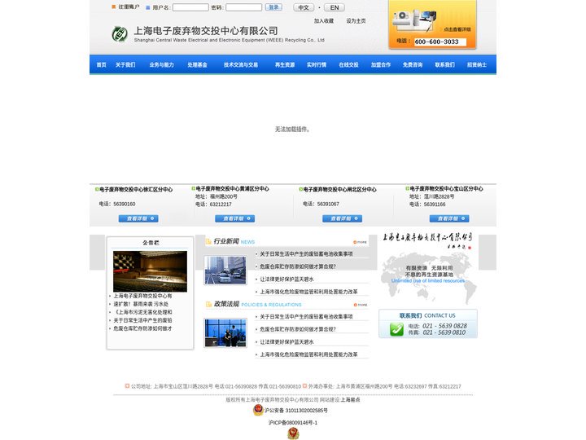Open bulletin item 《上海市污泥无害化处理和
The image size is (586, 440).
(142, 312)
